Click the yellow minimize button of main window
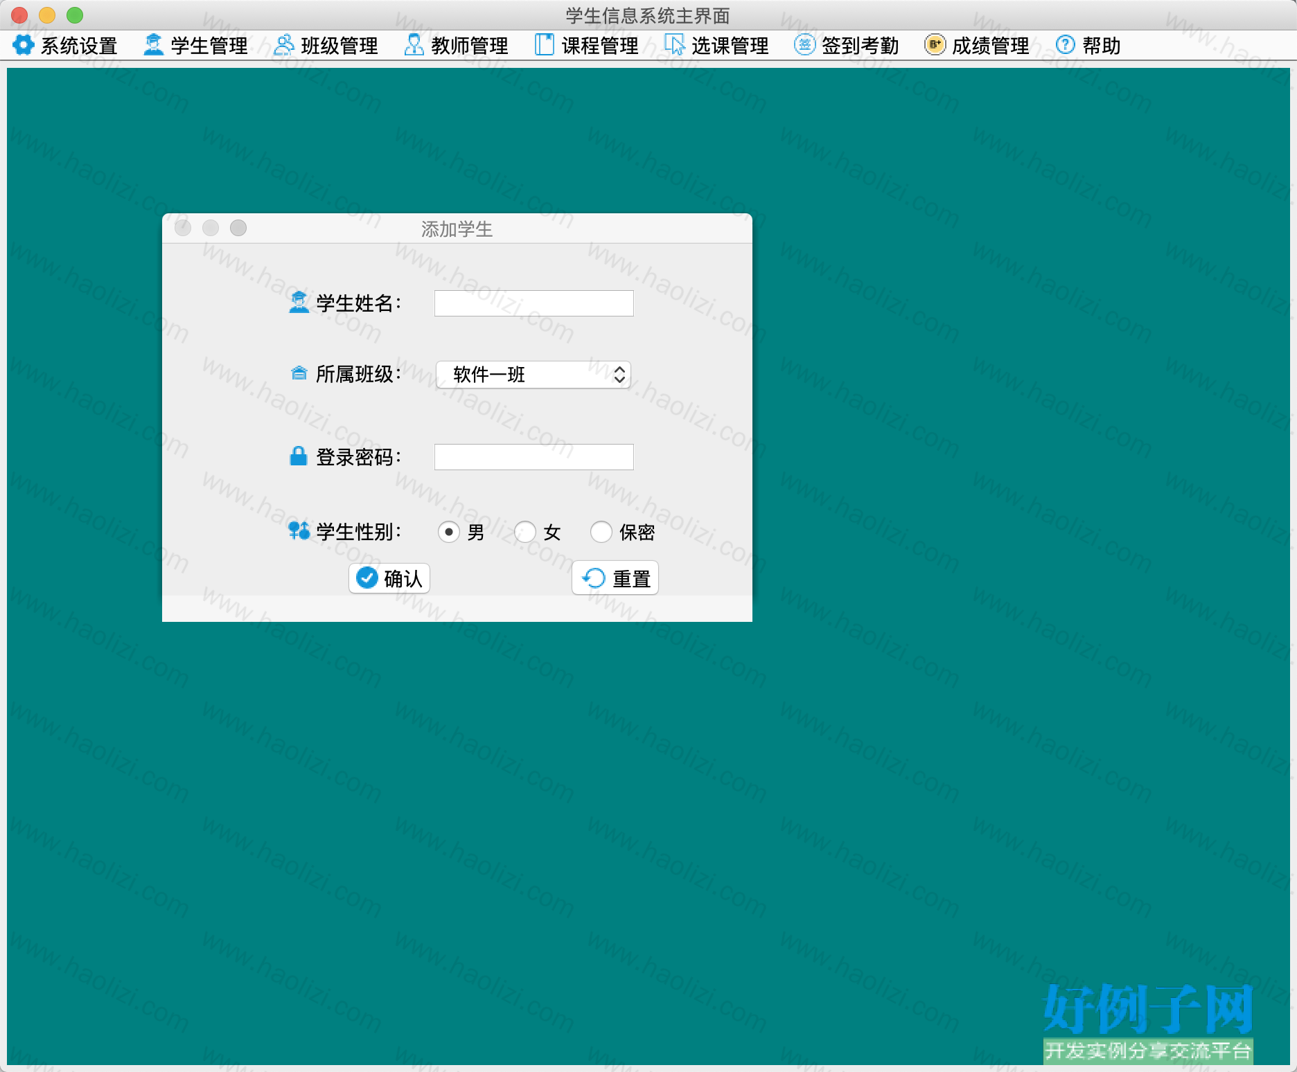The height and width of the screenshot is (1072, 1297). (47, 15)
